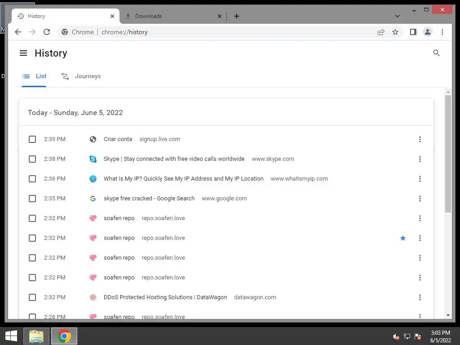Reload the history page
460x345 pixels.
pyautogui.click(x=47, y=32)
